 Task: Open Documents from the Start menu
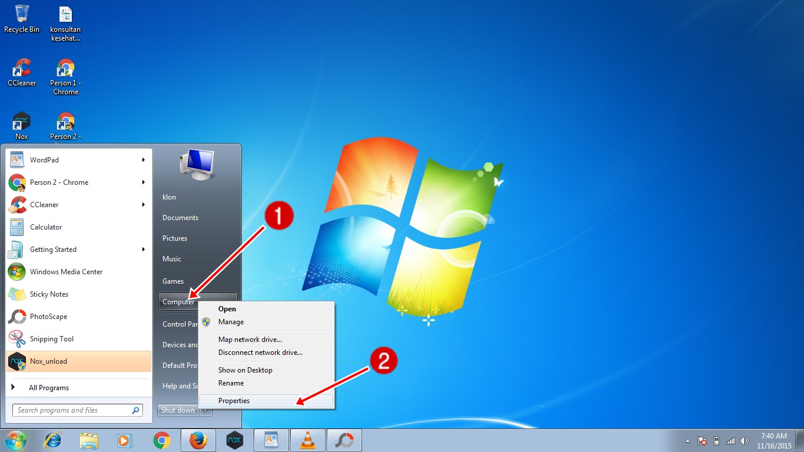coord(180,218)
